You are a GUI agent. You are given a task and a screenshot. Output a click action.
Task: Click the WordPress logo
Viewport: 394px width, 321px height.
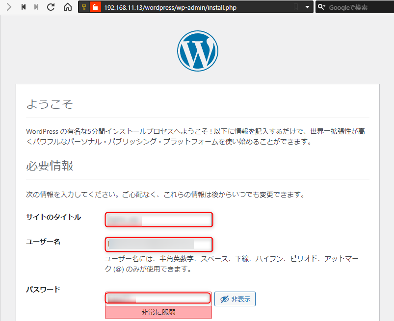pyautogui.click(x=197, y=51)
